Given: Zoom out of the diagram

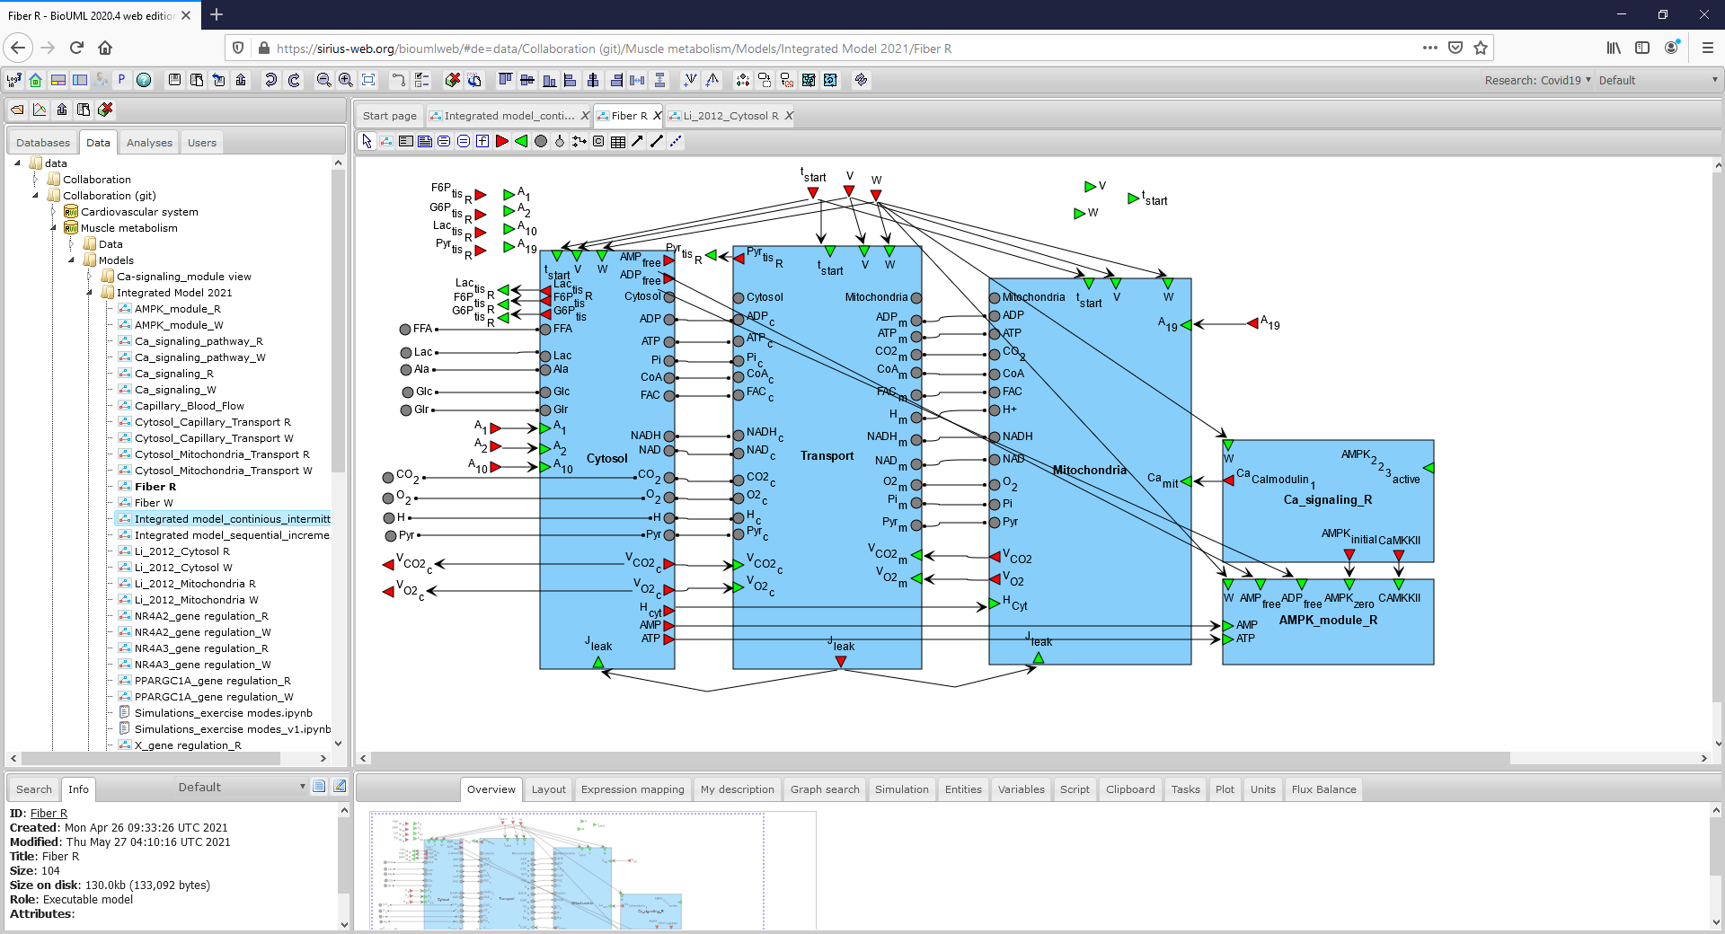Looking at the screenshot, I should [324, 80].
